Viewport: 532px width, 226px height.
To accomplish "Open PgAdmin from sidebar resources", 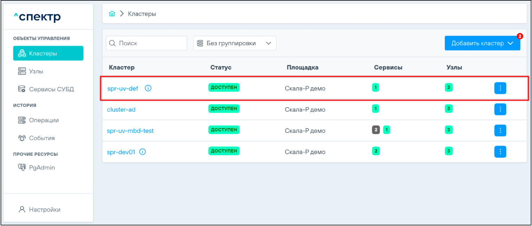I will [41, 167].
